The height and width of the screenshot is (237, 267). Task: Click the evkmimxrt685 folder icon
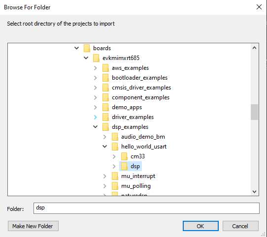click(96, 58)
